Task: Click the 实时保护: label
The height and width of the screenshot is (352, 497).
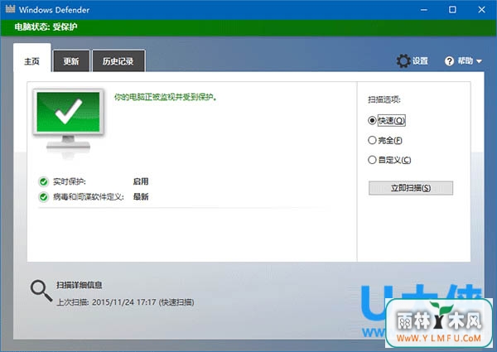Action: [70, 181]
